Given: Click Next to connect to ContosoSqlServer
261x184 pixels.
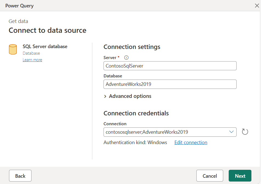Looking at the screenshot, I should point(240,176).
